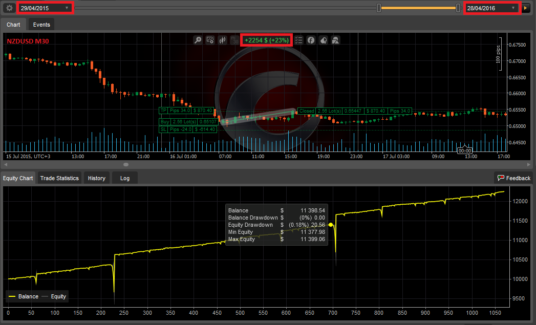Switch to the Chart tab
The width and height of the screenshot is (536, 325).
tap(13, 25)
